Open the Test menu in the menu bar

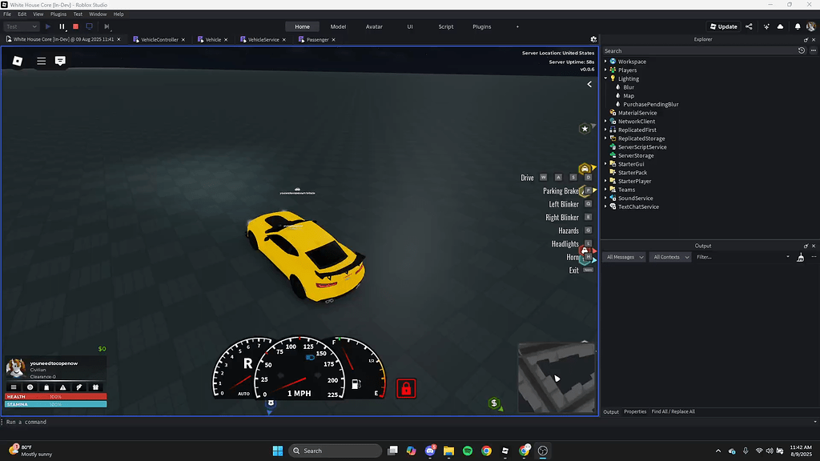click(x=77, y=14)
